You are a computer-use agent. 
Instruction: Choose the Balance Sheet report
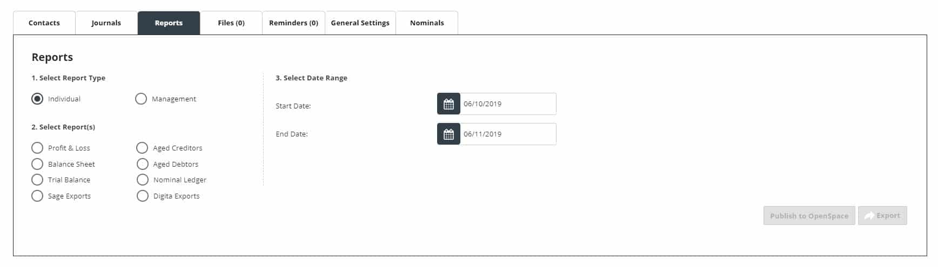[37, 164]
